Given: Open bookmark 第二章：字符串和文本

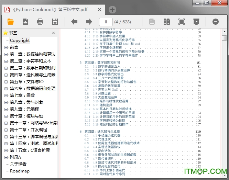Looking at the screenshot, I should pyautogui.click(x=31, y=61).
